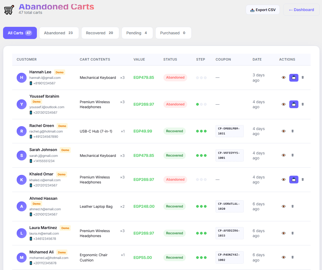Open the Recovered carts tab
The image size is (322, 270).
coord(100,33)
